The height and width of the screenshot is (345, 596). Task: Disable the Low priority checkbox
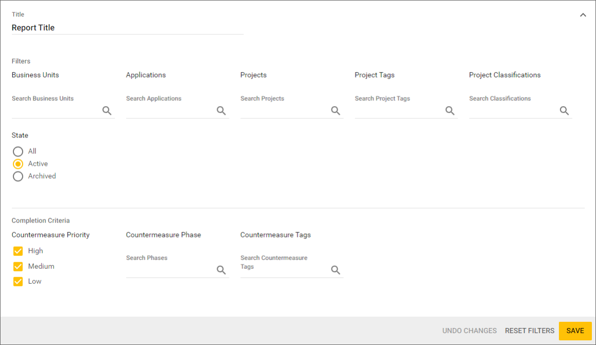click(18, 282)
